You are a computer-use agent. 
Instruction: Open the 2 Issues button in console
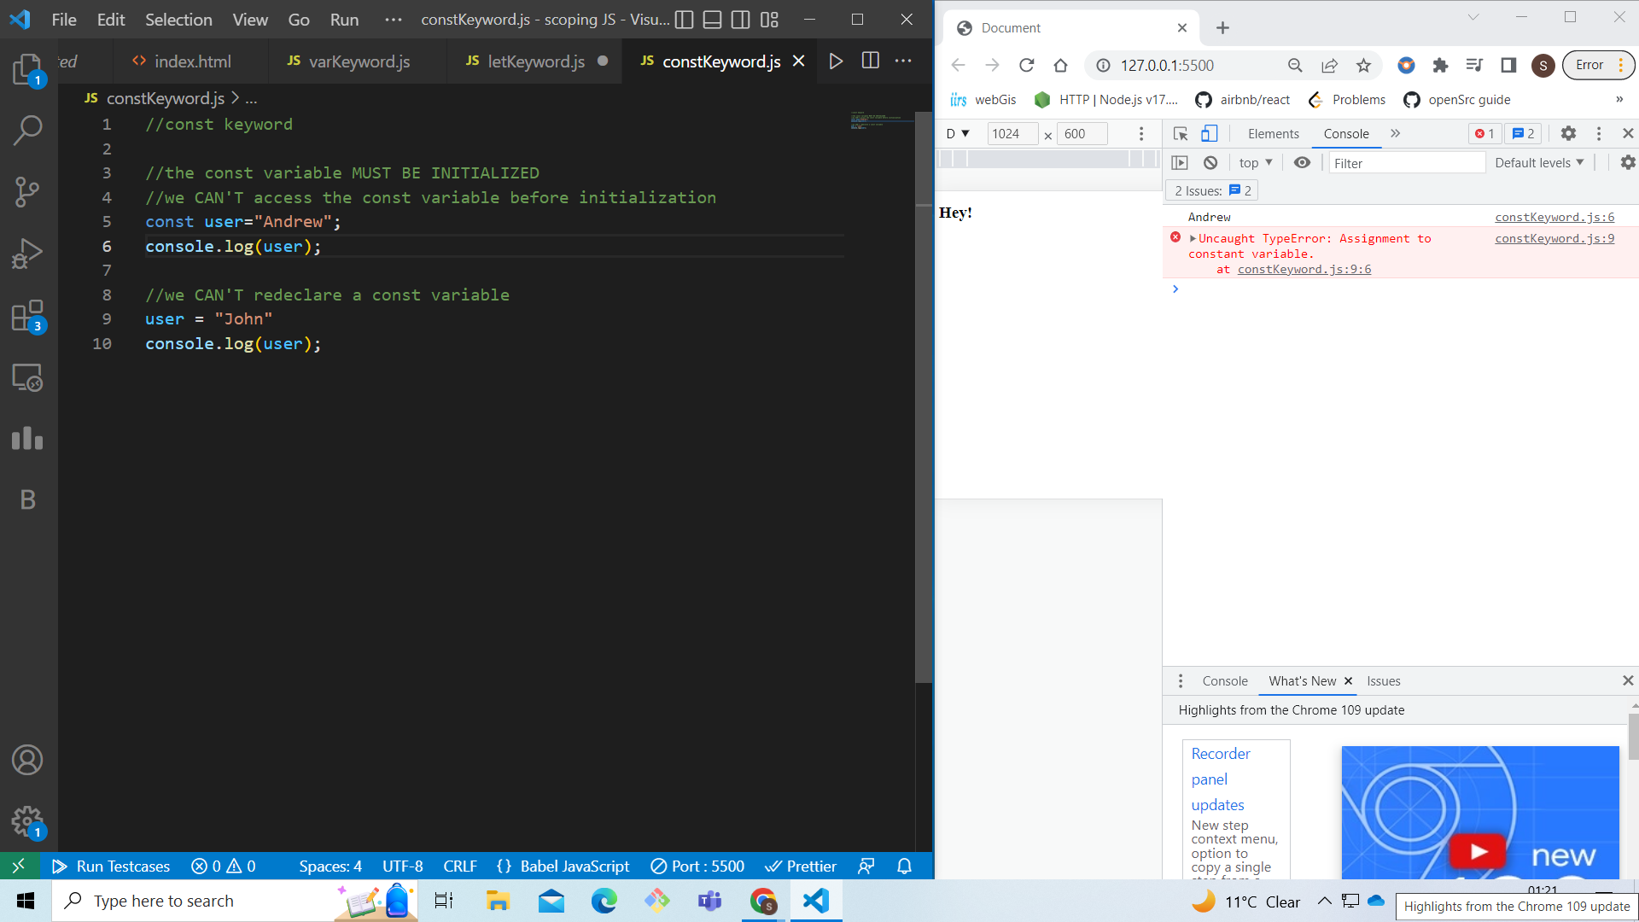point(1211,190)
